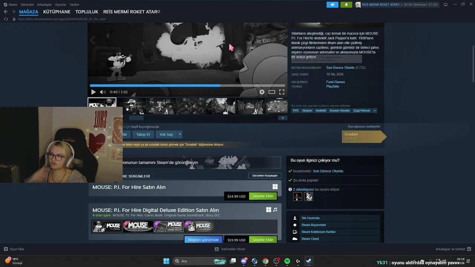Select the fifth screenshot thumbnail with house
Viewport: 475px width, 267px height.
(221, 106)
